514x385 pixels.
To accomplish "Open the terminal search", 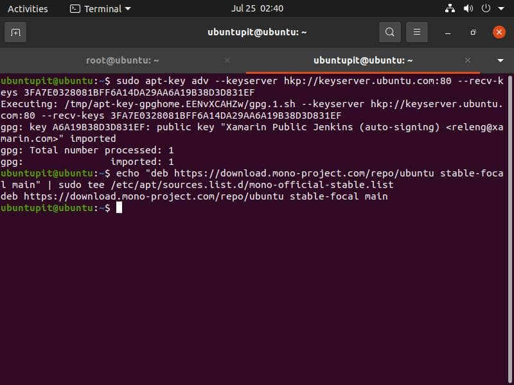I will click(x=389, y=32).
